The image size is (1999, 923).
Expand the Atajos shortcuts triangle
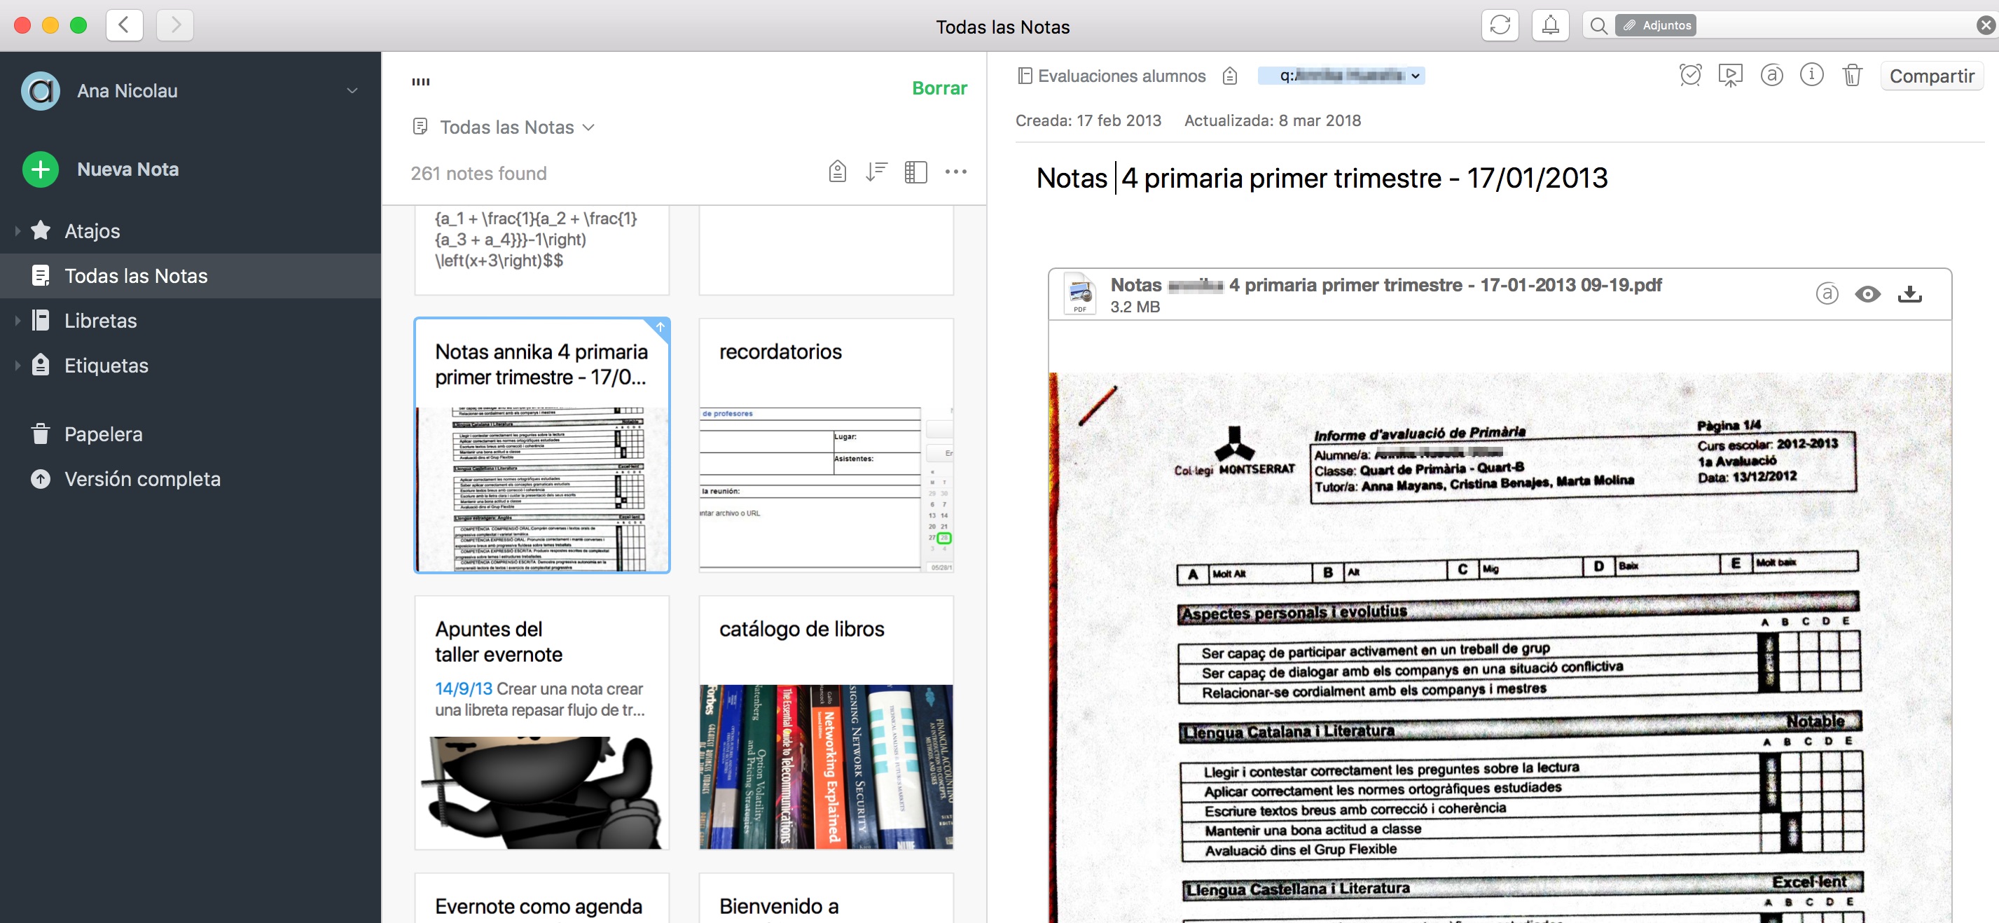tap(17, 230)
